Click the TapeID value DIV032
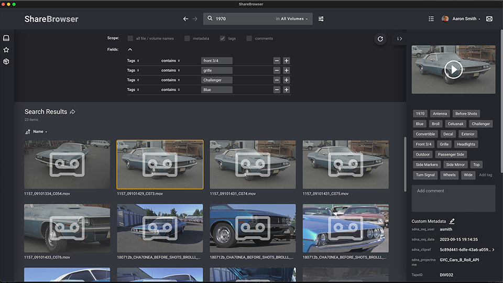503x283 pixels. (446, 275)
